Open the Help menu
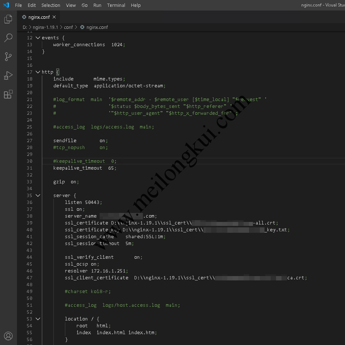 coord(136,5)
